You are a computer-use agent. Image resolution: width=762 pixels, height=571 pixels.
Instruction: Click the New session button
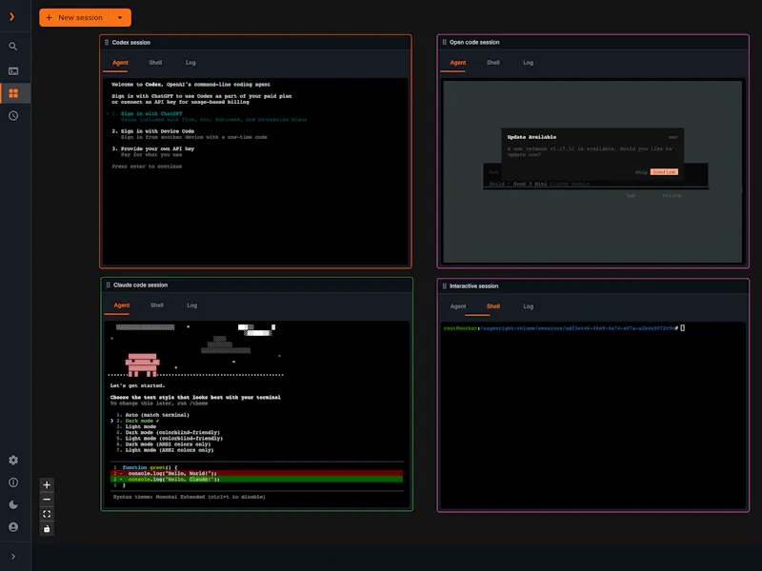pos(74,17)
